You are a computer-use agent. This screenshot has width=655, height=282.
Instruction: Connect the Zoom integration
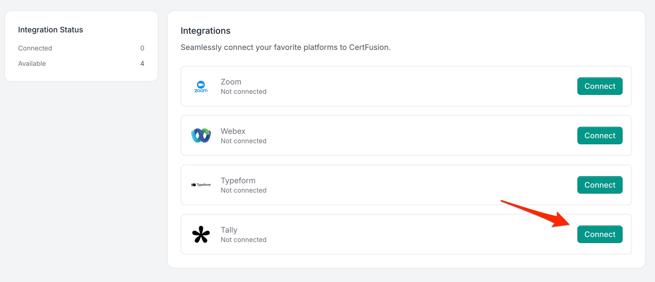click(x=600, y=86)
